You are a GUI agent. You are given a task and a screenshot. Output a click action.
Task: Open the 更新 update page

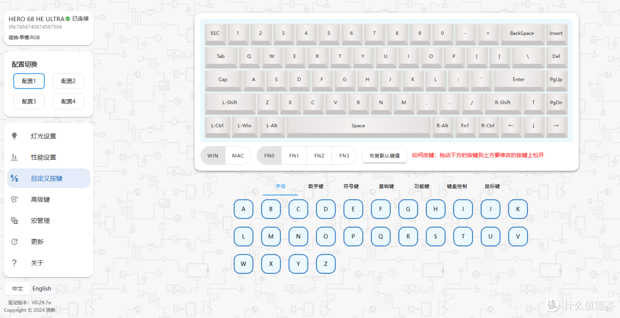click(49, 241)
